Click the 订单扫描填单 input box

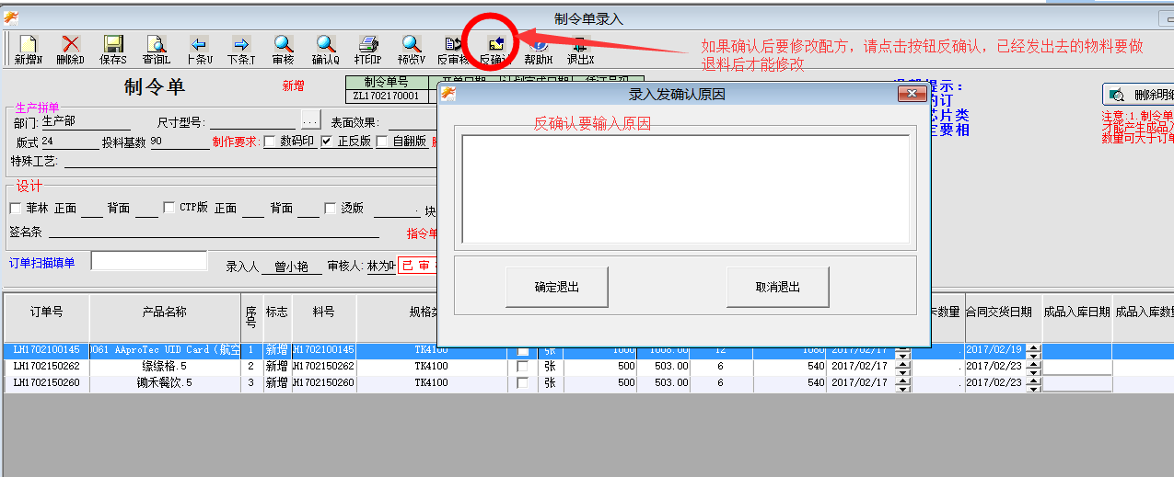[x=149, y=261]
